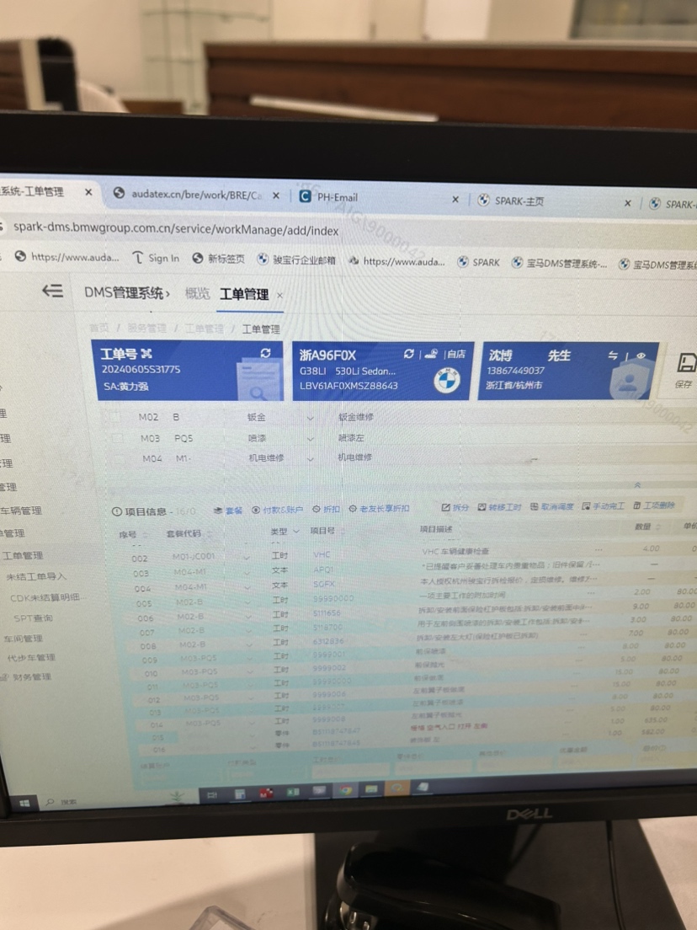Open Chrome icon in Windows taskbar
Image resolution: width=697 pixels, height=930 pixels.
tap(345, 790)
